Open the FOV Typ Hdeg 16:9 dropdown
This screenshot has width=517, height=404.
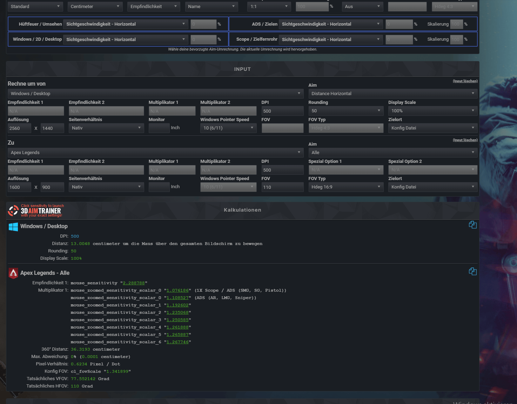tap(346, 187)
